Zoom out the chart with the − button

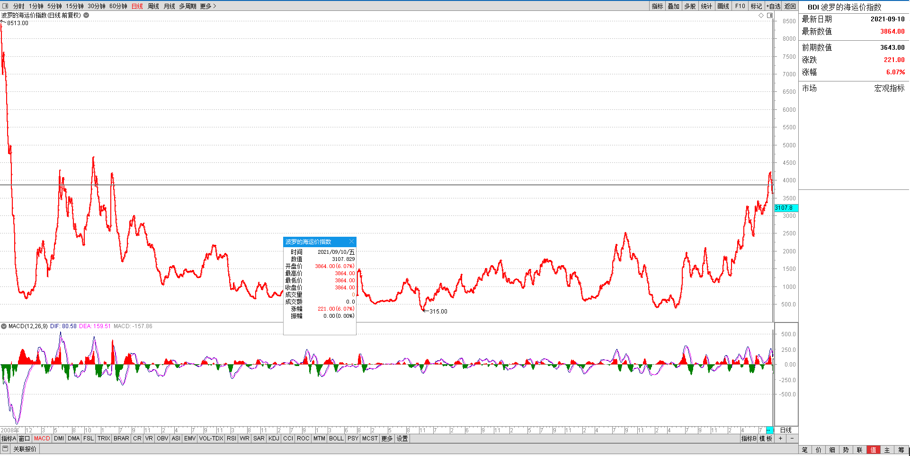point(792,438)
